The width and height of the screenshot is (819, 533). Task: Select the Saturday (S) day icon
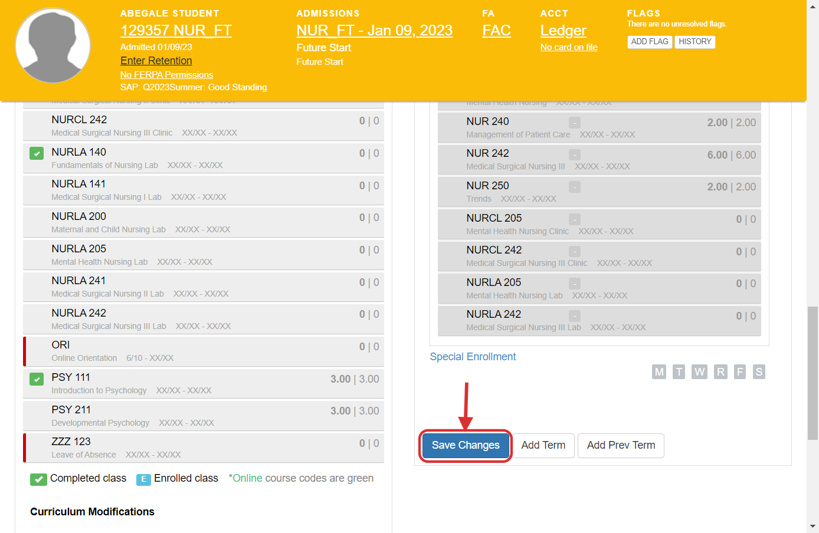(x=759, y=372)
